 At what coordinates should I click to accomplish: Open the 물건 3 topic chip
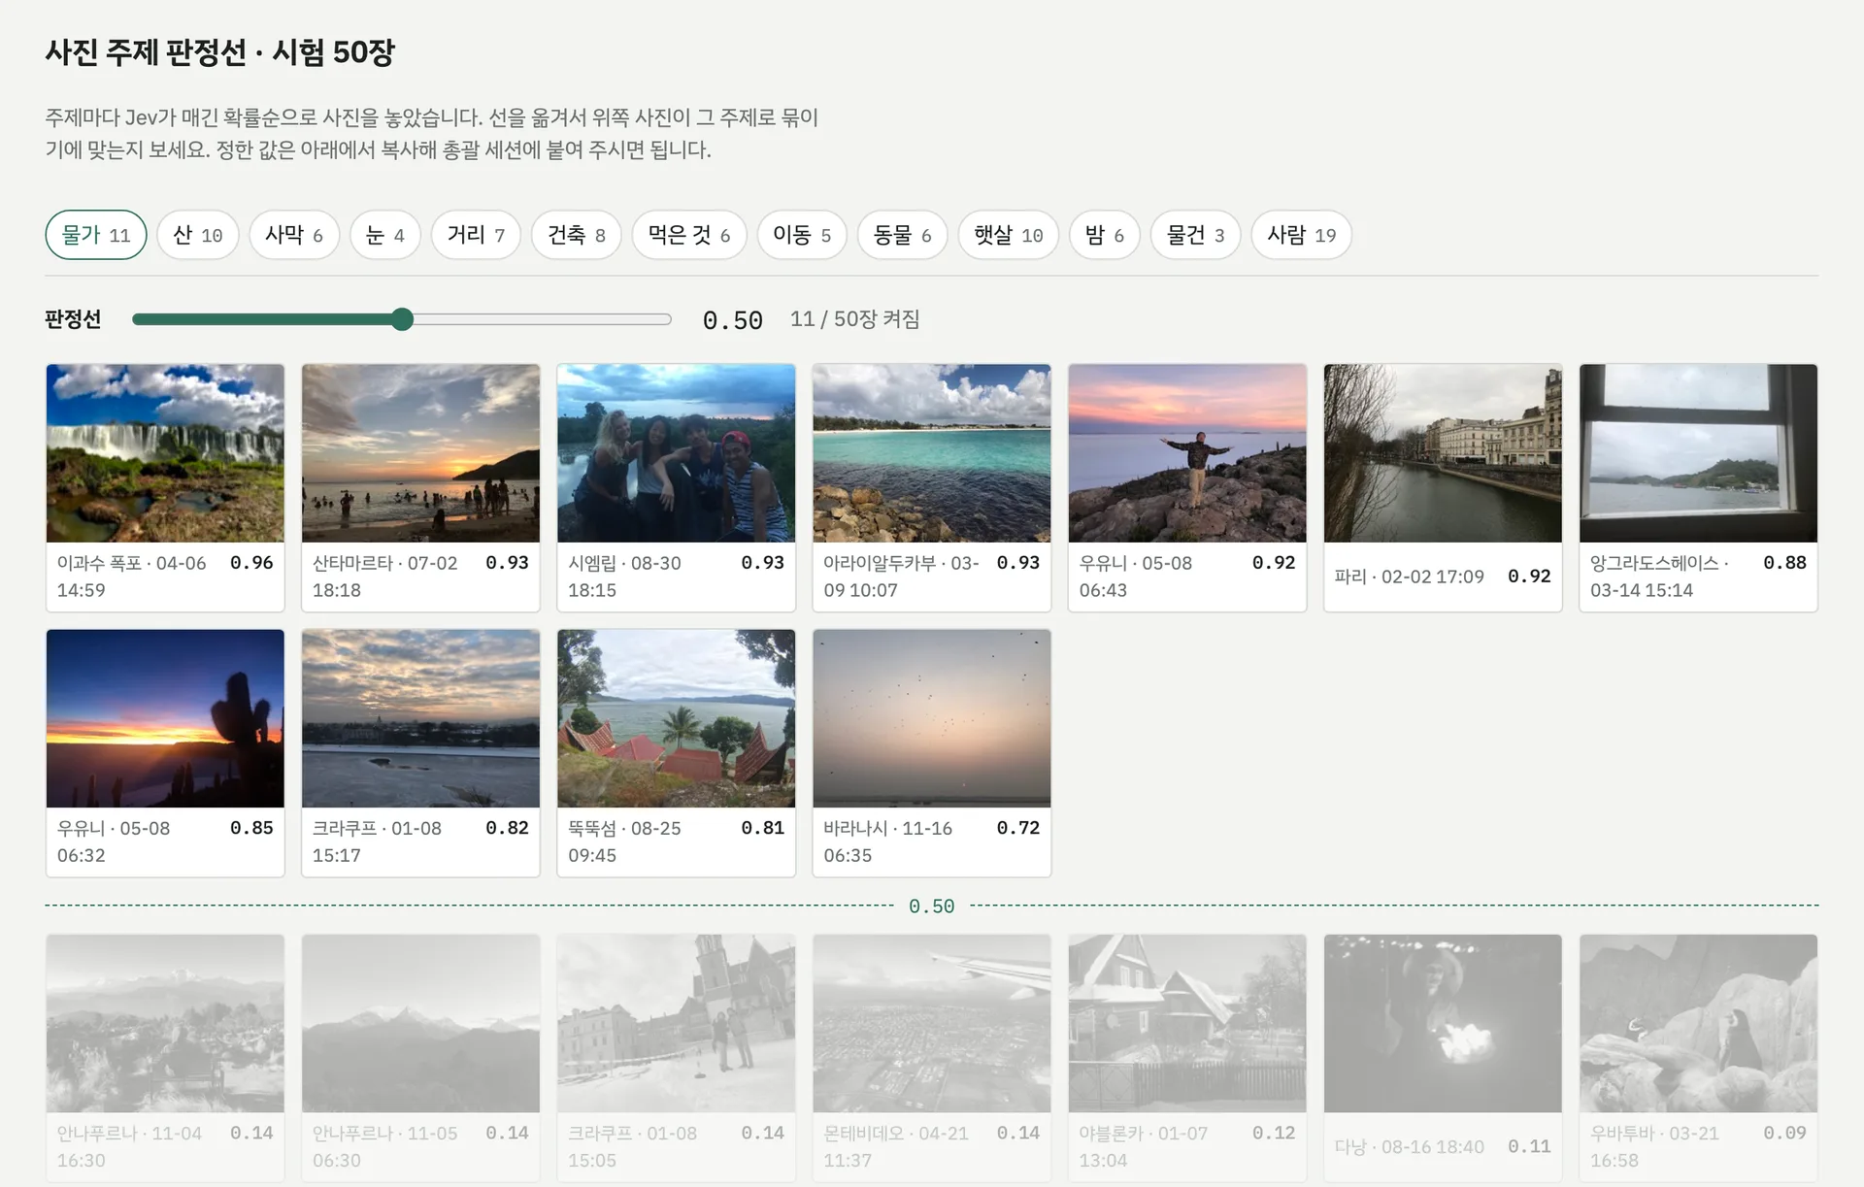tap(1196, 235)
